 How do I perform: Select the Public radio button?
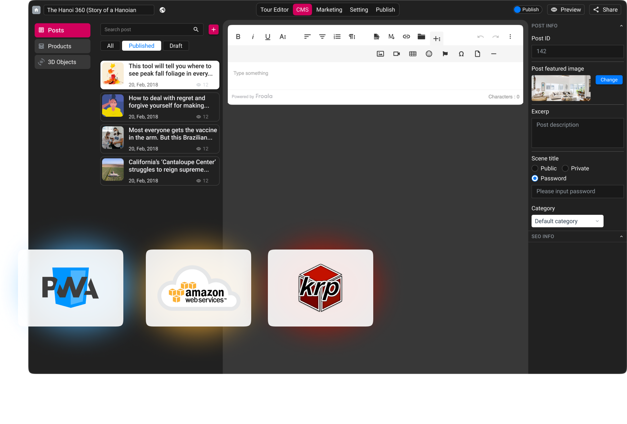pos(534,168)
